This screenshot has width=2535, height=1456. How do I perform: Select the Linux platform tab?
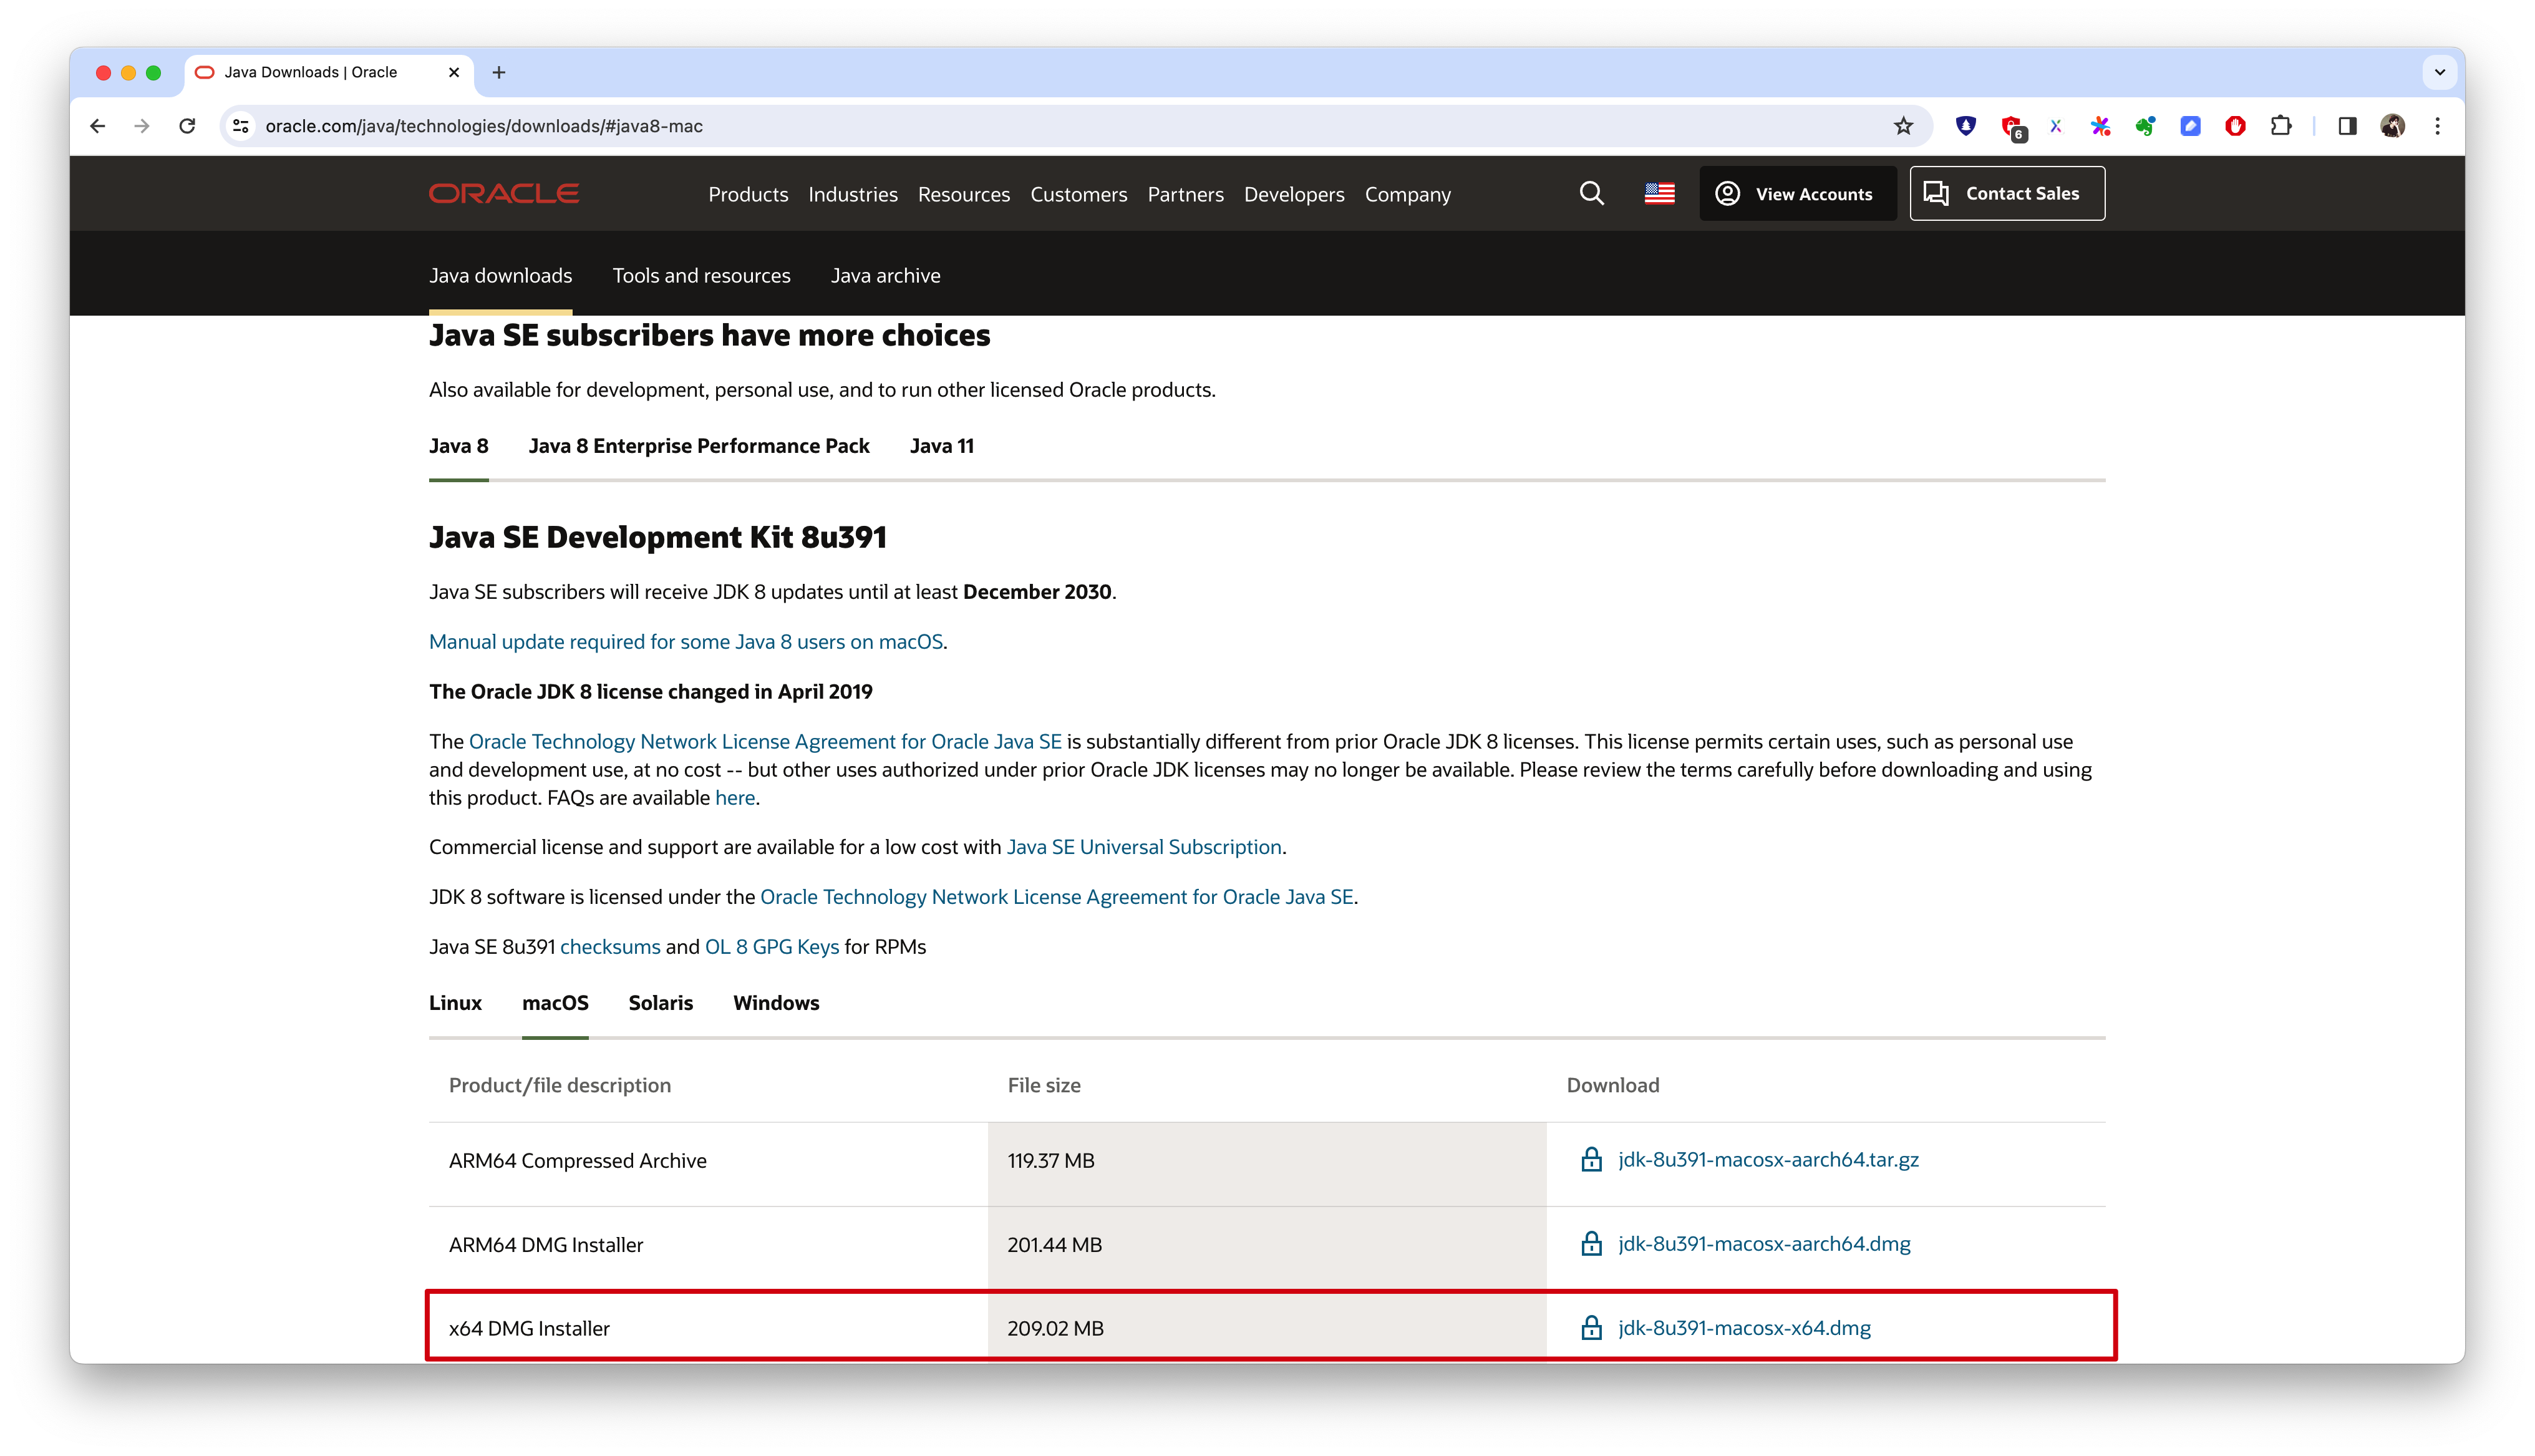tap(455, 1003)
